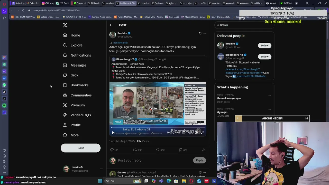This screenshot has width=329, height=185.
Task: Click the X Search box
Action: [244, 25]
